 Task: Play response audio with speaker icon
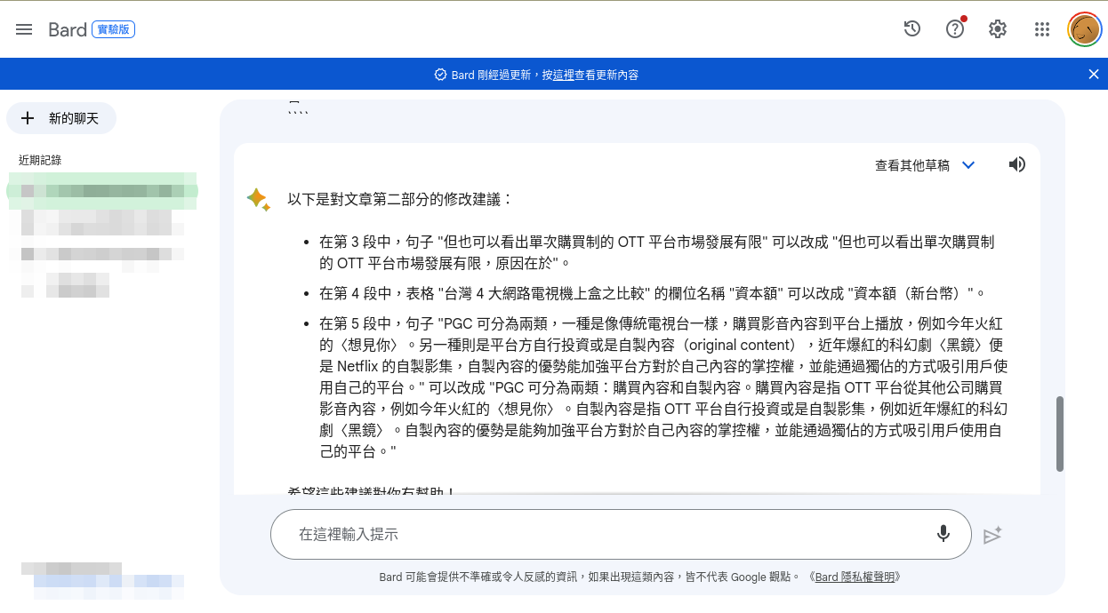click(x=1017, y=164)
